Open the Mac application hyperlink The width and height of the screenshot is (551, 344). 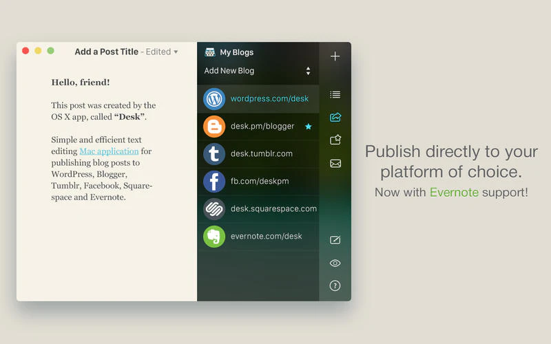[109, 151]
